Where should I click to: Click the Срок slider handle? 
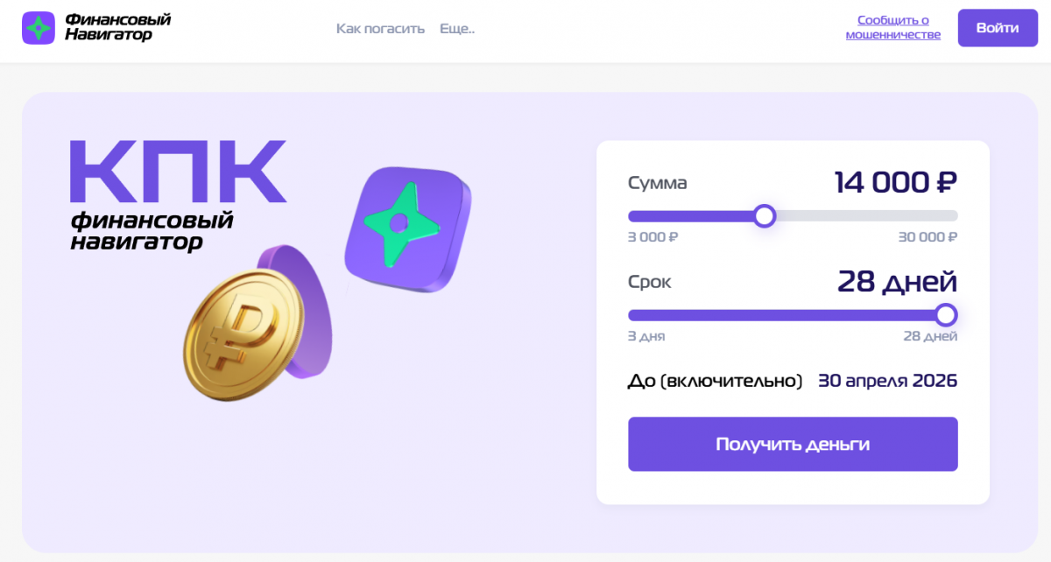point(946,315)
